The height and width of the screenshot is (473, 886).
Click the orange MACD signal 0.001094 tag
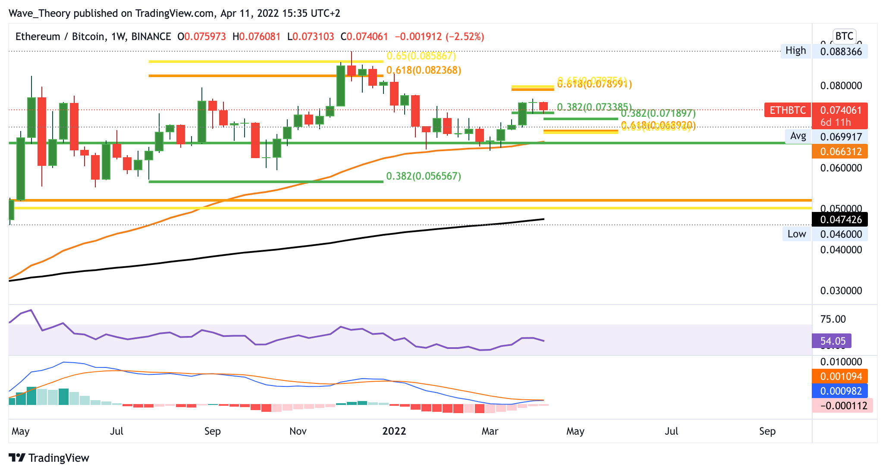point(840,377)
